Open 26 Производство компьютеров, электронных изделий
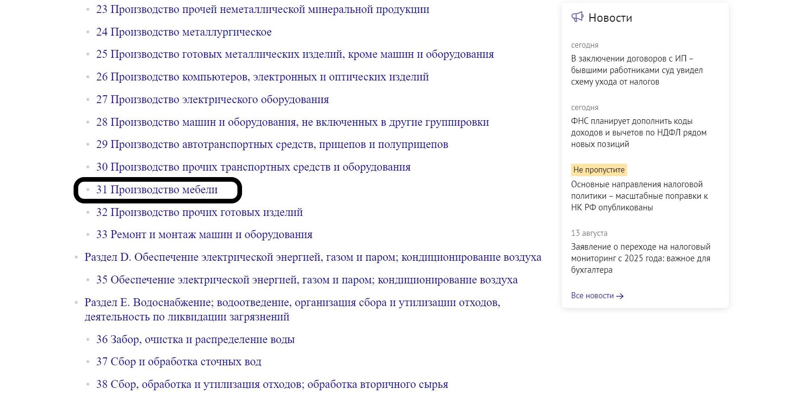Screen dimensions: 790x393 [x=262, y=77]
